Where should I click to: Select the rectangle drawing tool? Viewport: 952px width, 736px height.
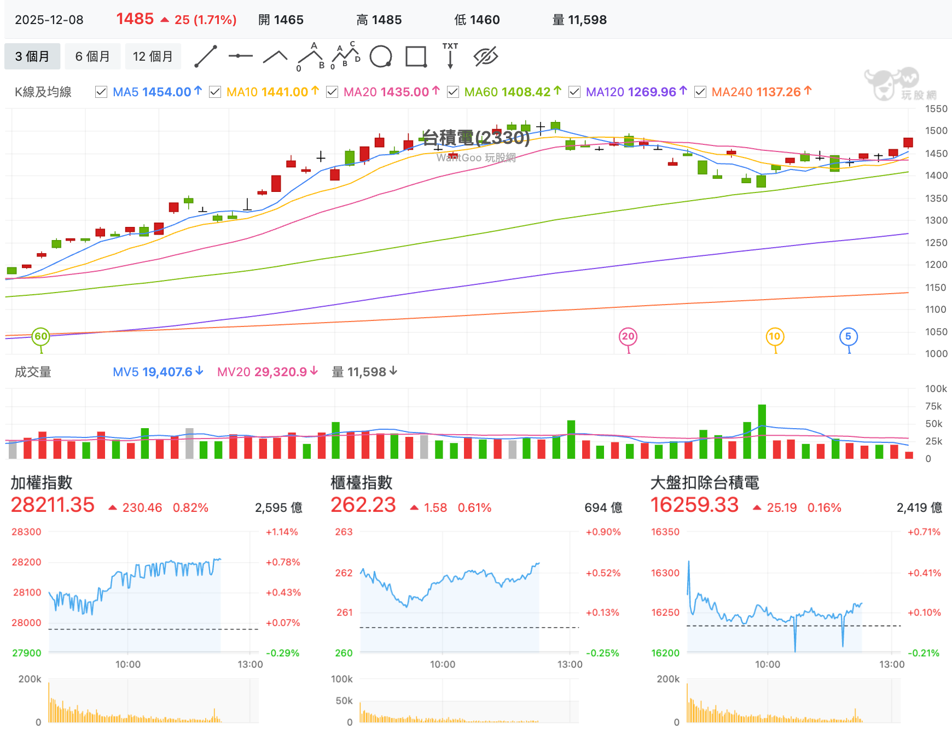(416, 56)
